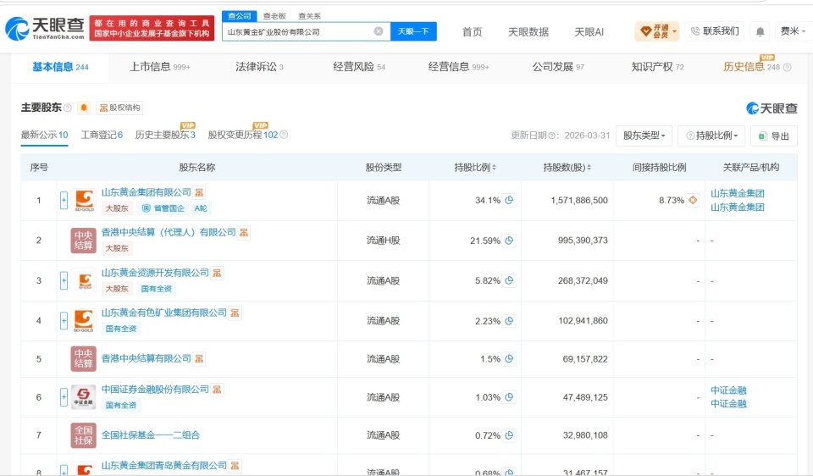This screenshot has width=813, height=476.
Task: Click 联系我们 button
Action: (x=715, y=31)
